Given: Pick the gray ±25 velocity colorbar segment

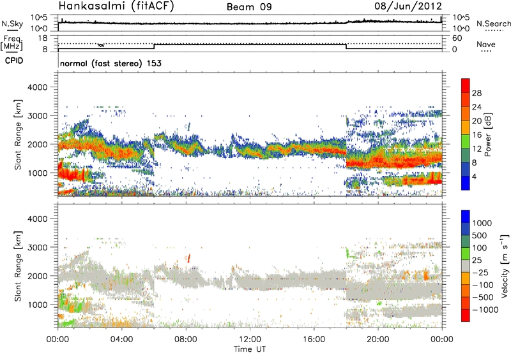Looking at the screenshot, I should (466, 266).
